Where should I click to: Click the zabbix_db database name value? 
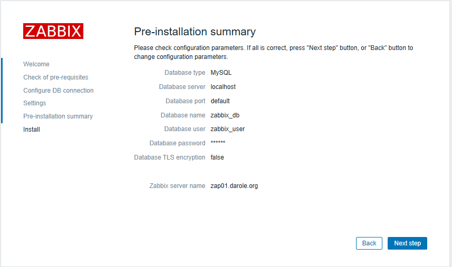(225, 115)
